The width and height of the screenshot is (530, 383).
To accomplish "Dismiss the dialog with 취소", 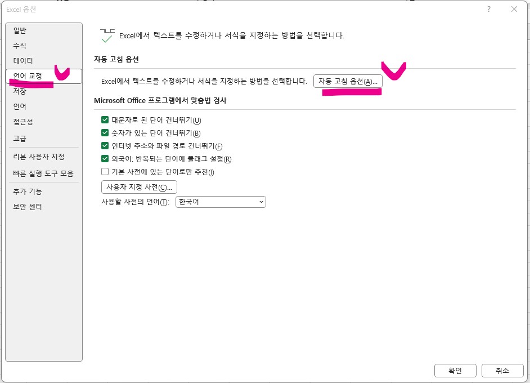I will [x=502, y=371].
